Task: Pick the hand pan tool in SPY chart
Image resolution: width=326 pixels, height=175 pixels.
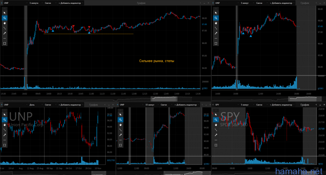Action: pos(216,125)
